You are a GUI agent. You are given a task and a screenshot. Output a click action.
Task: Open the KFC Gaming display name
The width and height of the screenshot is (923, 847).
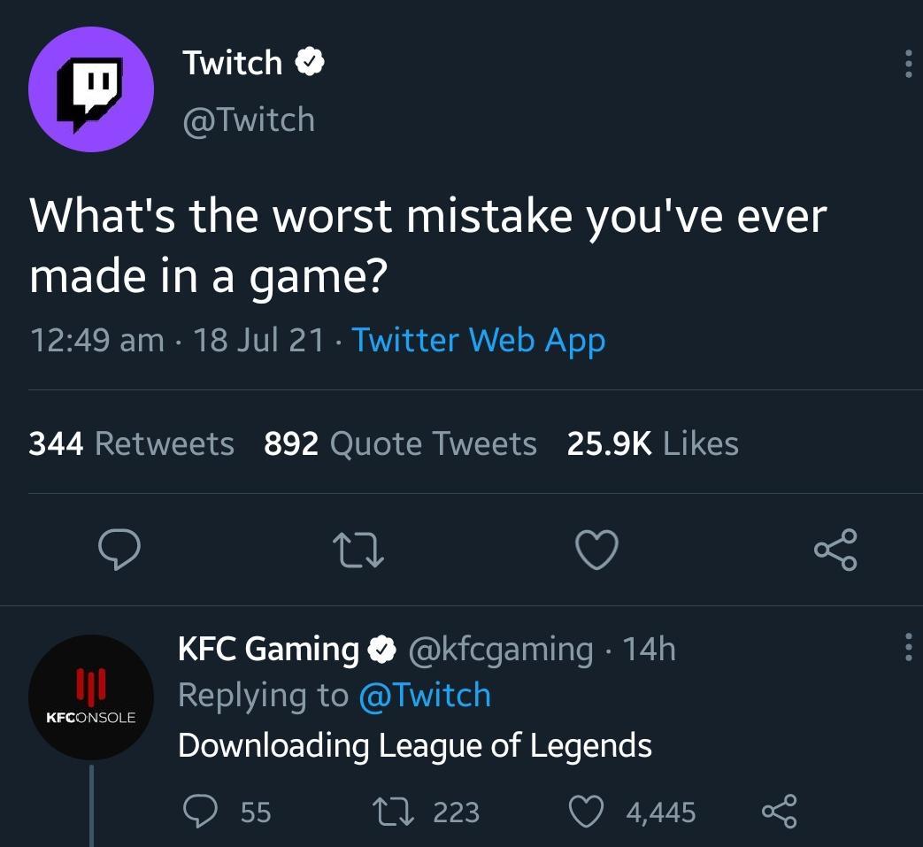[268, 649]
